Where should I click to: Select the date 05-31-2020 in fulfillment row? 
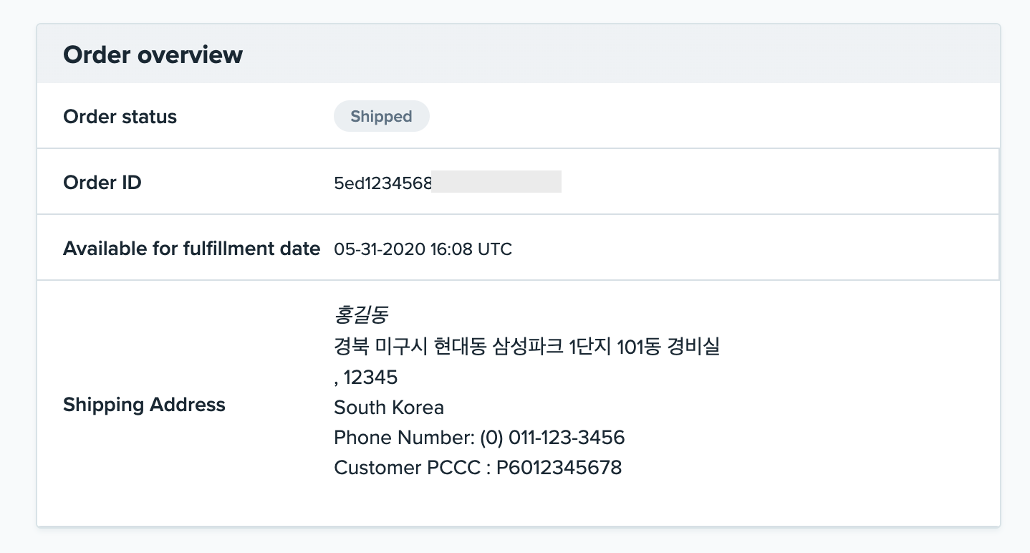pyautogui.click(x=379, y=249)
